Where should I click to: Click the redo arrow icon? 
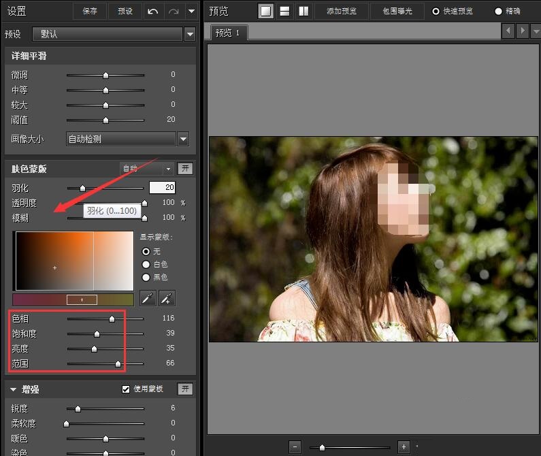coord(174,11)
